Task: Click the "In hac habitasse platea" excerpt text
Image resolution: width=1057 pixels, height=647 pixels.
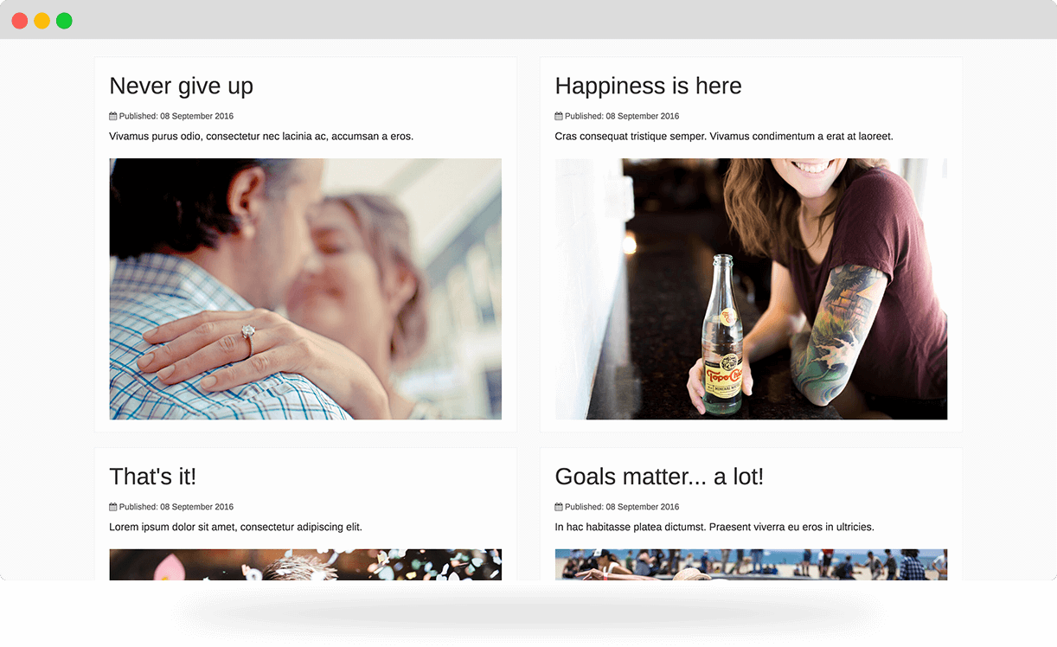Action: point(714,527)
